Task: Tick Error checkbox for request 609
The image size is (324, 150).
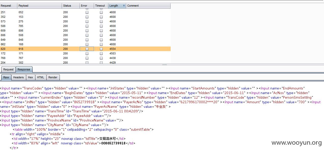Action: pyautogui.click(x=87, y=31)
